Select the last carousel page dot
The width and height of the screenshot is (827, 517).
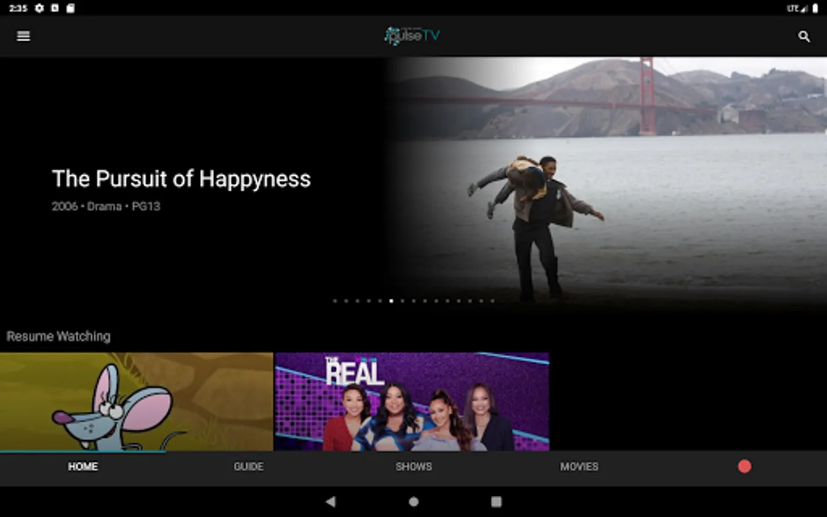point(492,300)
